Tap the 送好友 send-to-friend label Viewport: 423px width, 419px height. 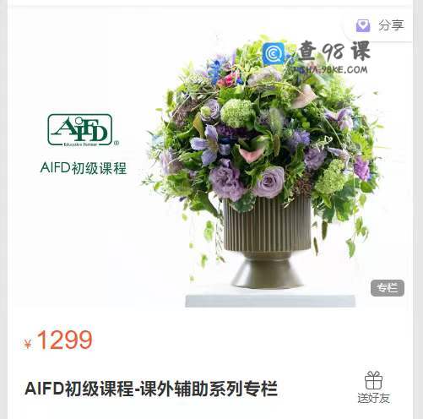pos(373,398)
